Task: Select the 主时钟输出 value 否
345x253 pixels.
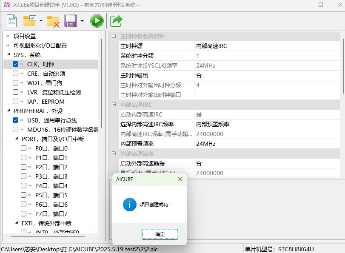Action: [x=267, y=75]
